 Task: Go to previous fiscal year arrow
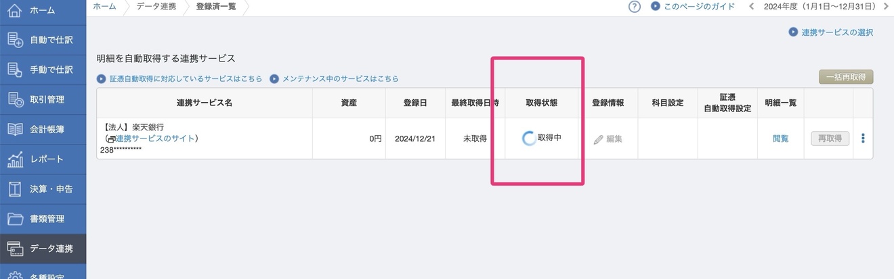(x=751, y=7)
